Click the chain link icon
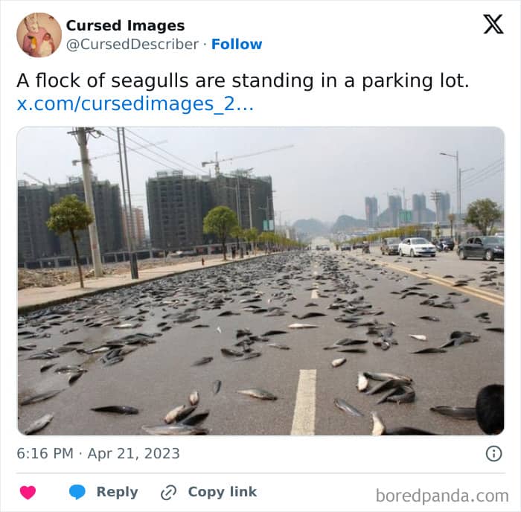 (x=168, y=493)
